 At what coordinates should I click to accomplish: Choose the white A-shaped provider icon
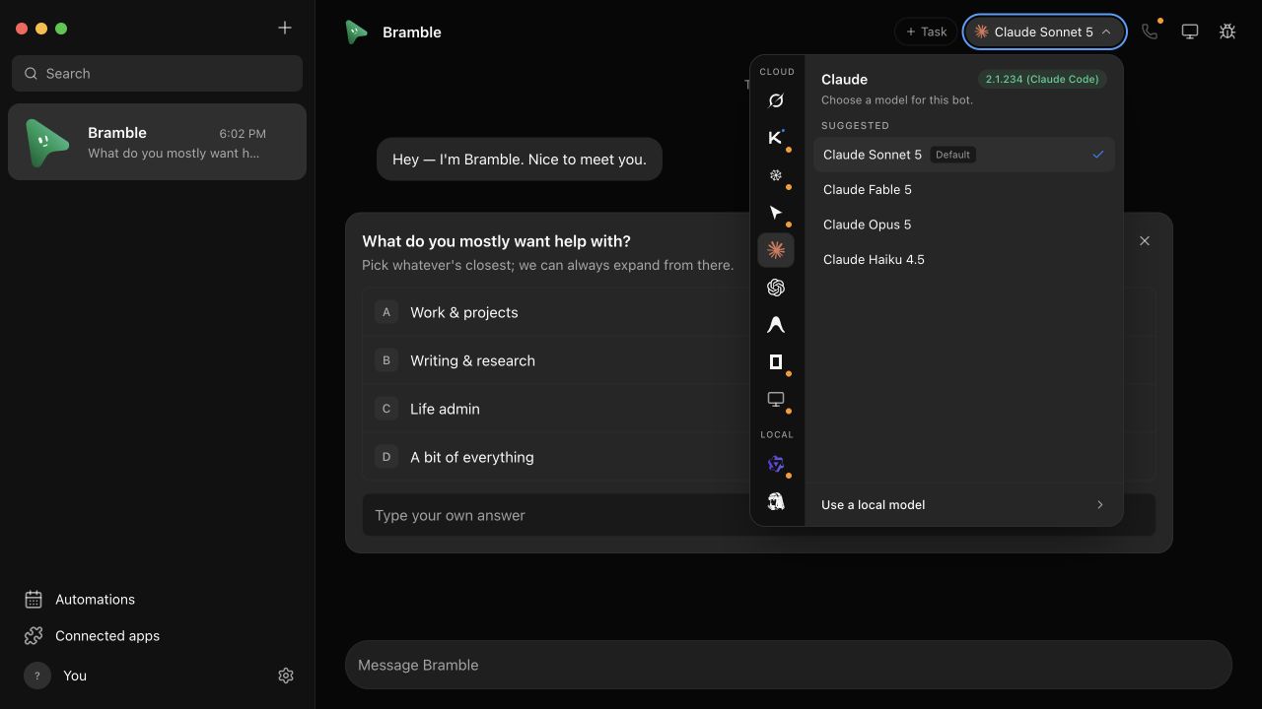[x=776, y=325]
